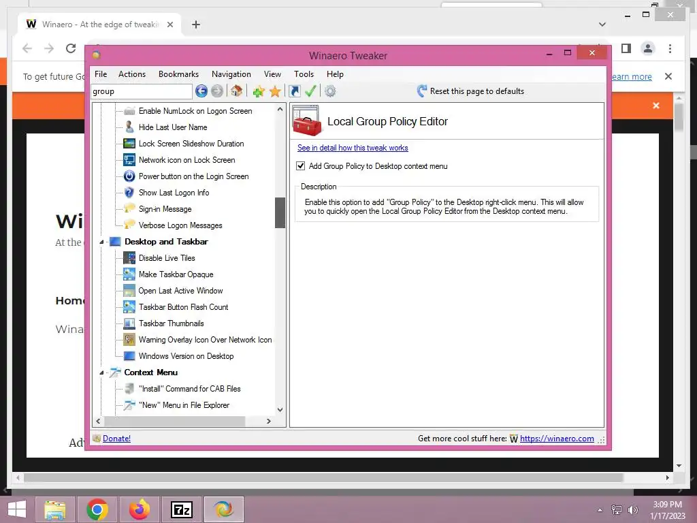This screenshot has height=523, width=697.
Task: Click the red toolbox Local Group Policy icon
Action: coord(307,121)
